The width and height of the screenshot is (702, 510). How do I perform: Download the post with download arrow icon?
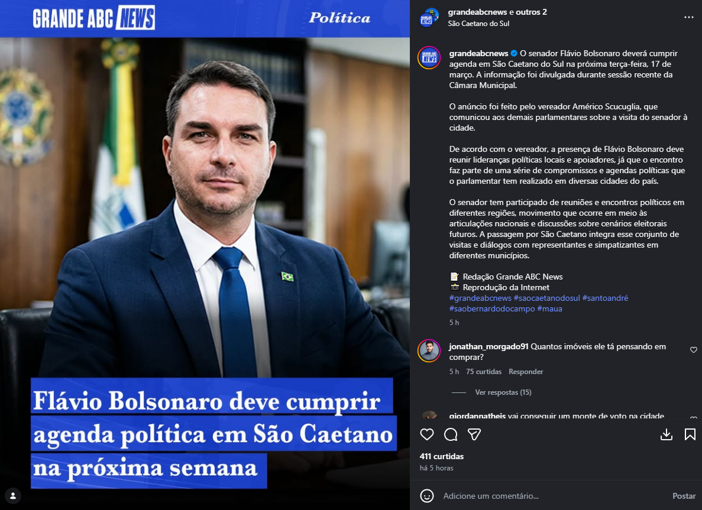pos(667,434)
